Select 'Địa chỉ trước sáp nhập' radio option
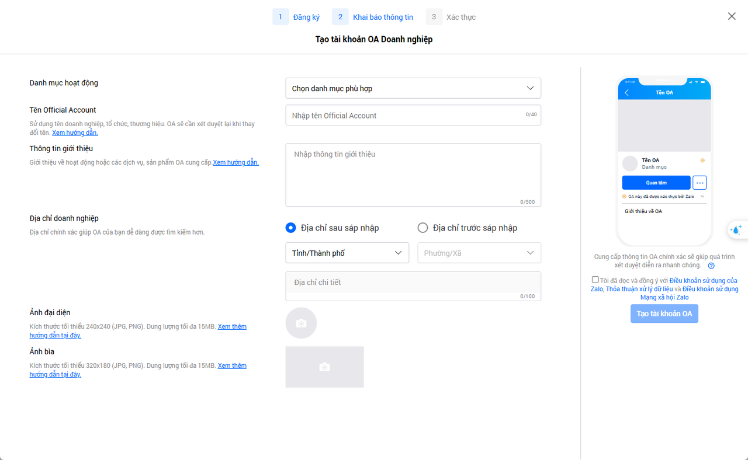The height and width of the screenshot is (460, 748). (x=423, y=228)
